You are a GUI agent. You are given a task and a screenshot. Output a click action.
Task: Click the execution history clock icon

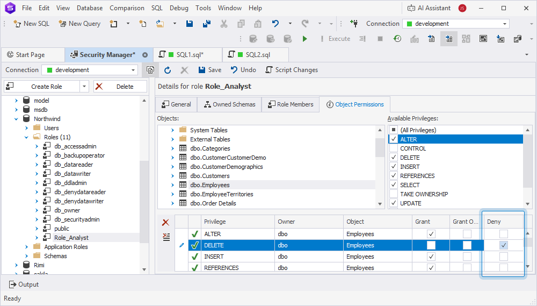397,39
